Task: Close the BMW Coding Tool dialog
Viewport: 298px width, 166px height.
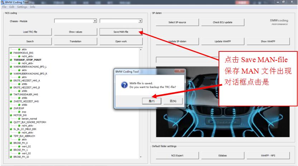Action: 180,71
